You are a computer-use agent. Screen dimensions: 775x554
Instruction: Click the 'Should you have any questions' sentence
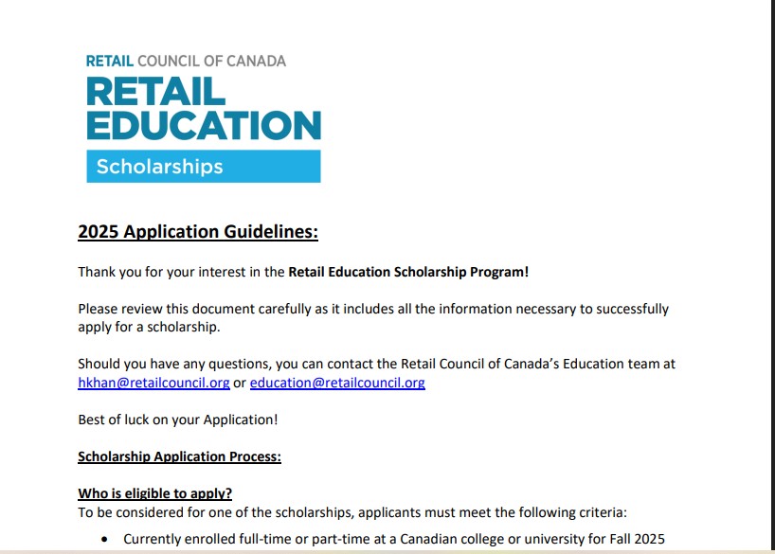pyautogui.click(x=376, y=364)
